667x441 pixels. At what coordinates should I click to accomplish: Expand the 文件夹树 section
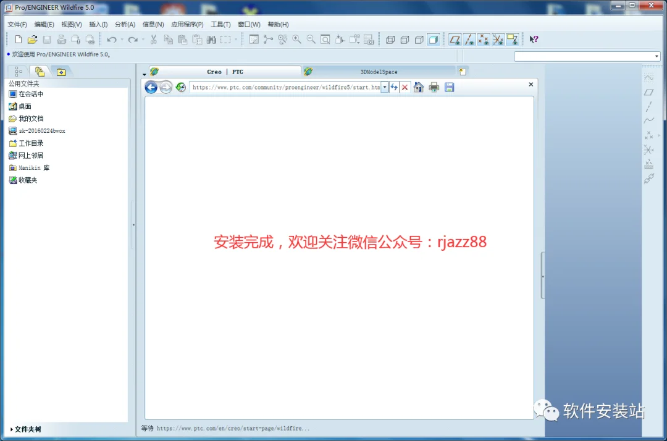[x=25, y=429]
